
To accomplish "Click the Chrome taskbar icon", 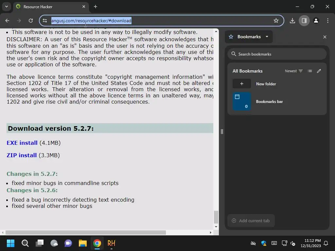I will tap(97, 243).
